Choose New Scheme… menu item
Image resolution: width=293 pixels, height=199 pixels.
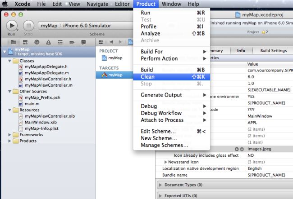coord(172,138)
